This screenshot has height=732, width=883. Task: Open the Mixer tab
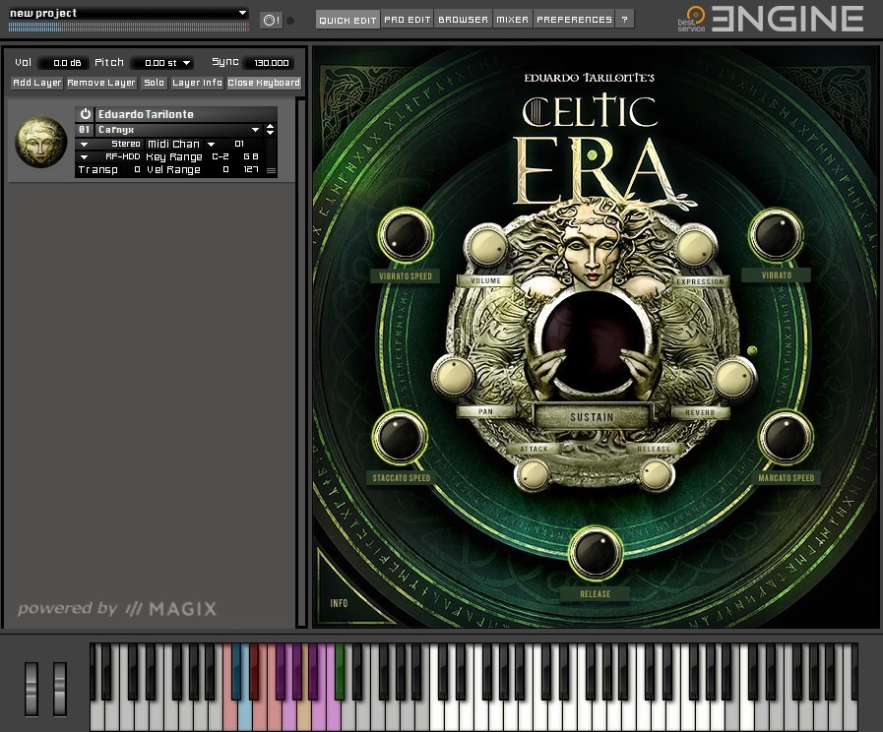[512, 20]
